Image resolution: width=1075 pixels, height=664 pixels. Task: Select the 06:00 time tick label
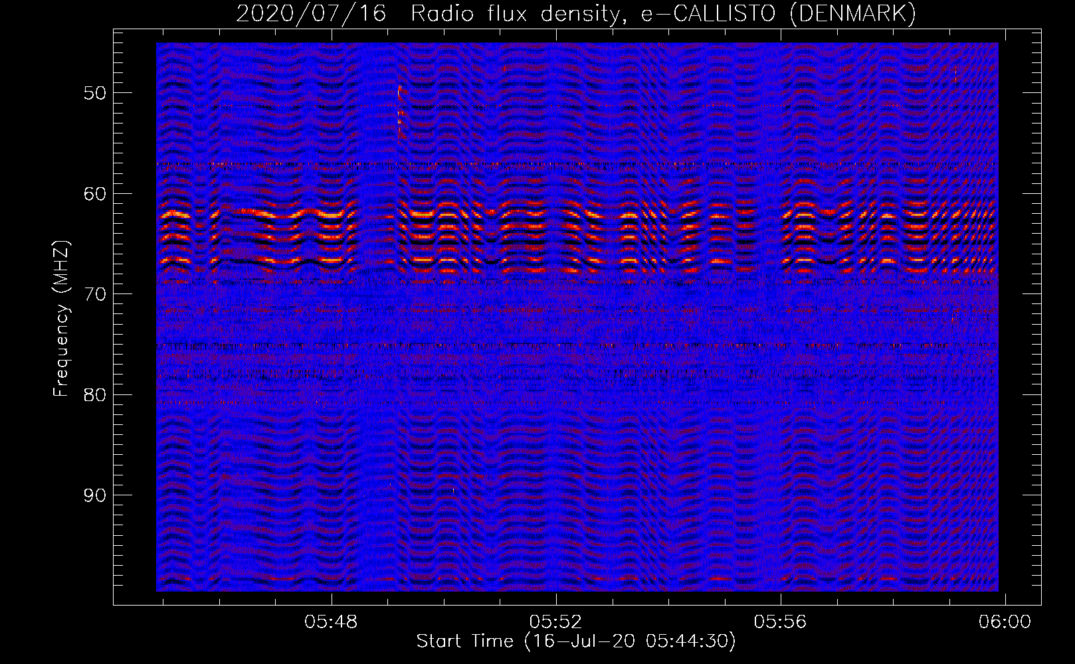pyautogui.click(x=1005, y=622)
